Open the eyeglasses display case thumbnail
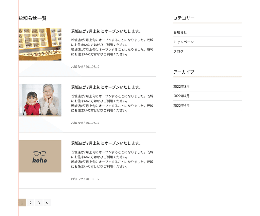 pyautogui.click(x=40, y=44)
